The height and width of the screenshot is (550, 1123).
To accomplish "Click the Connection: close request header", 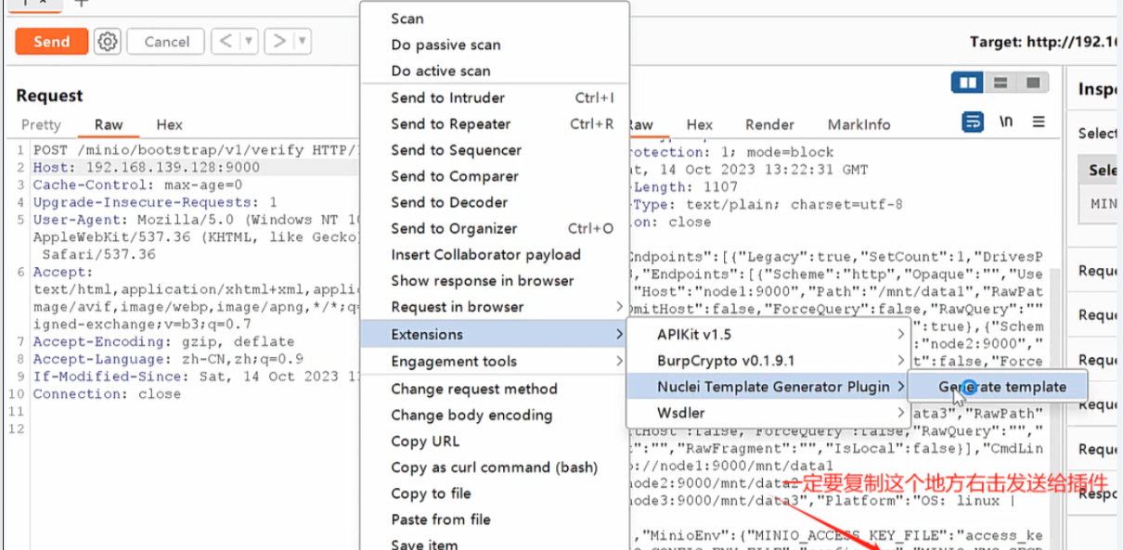I will click(107, 394).
